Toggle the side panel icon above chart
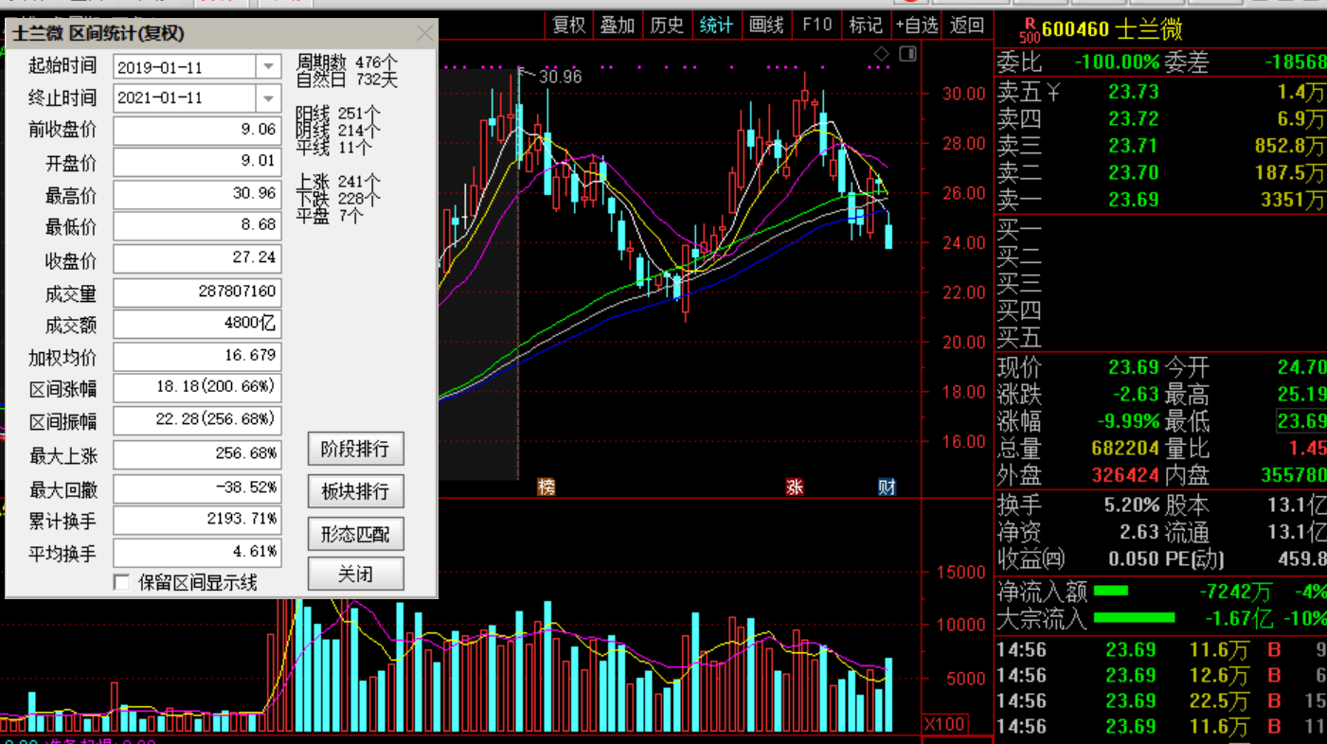Viewport: 1327px width, 744px height. (907, 53)
